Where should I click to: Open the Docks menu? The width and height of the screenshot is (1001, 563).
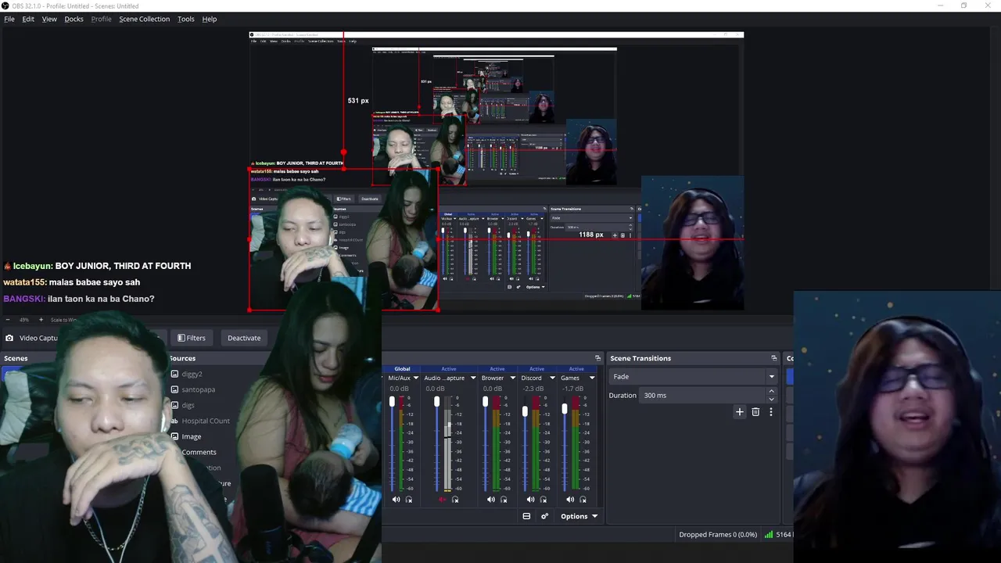click(x=74, y=19)
